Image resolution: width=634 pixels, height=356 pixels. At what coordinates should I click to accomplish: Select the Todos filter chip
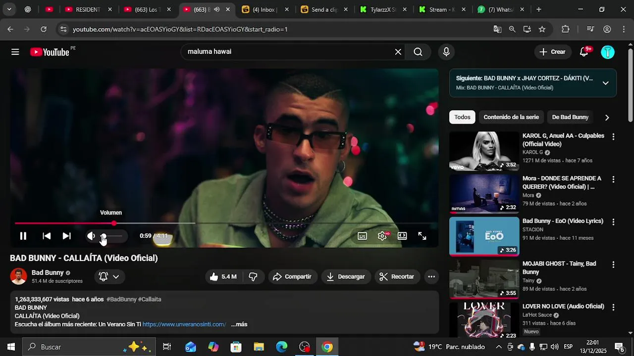point(462,117)
